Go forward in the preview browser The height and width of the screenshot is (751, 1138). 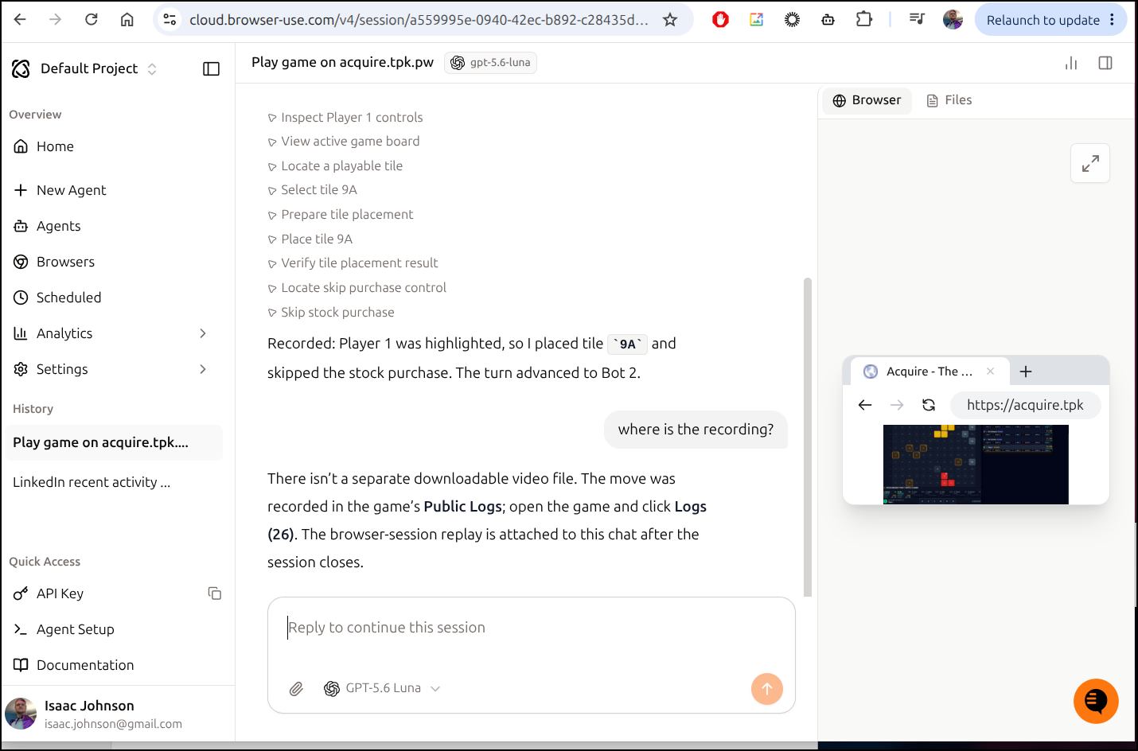(x=897, y=405)
